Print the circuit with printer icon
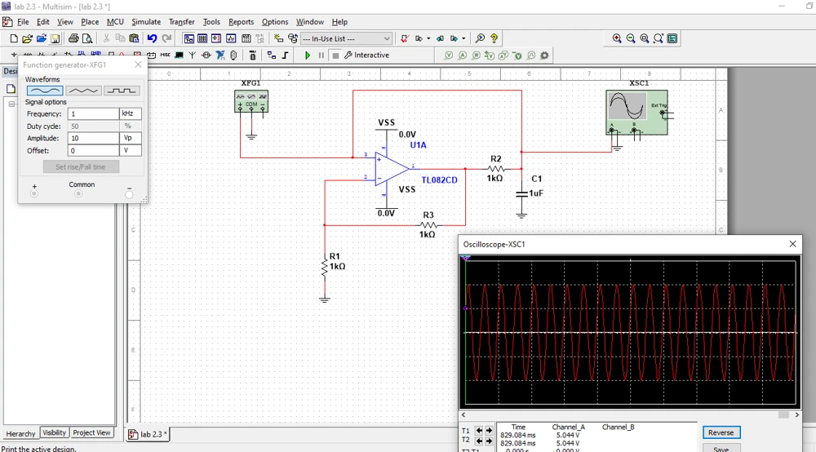This screenshot has width=816, height=452. click(x=73, y=38)
